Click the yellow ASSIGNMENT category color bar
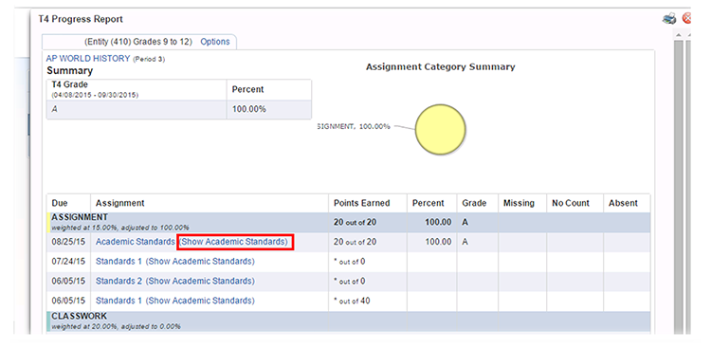The height and width of the screenshot is (348, 711). 48,222
